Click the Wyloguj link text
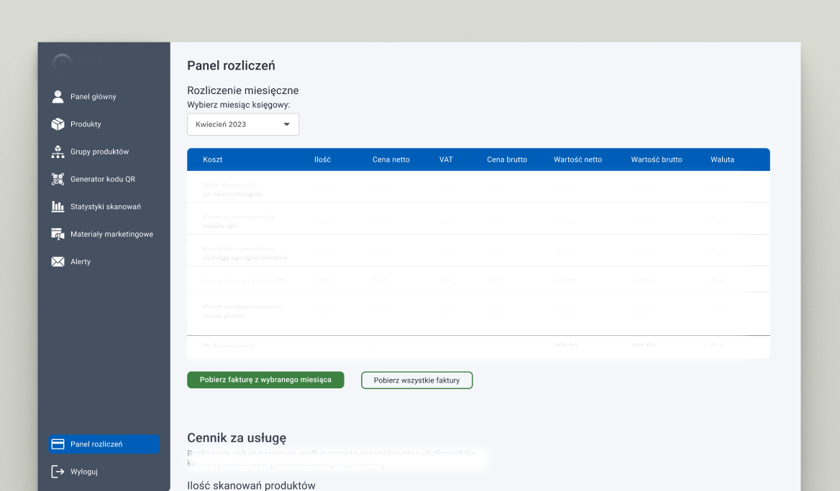 click(x=84, y=472)
